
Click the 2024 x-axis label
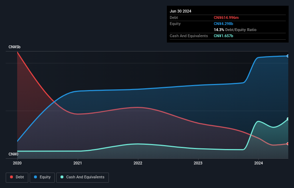tap(259, 163)
